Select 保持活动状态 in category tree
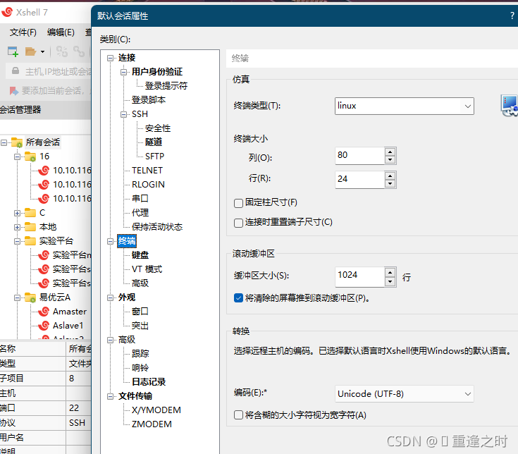The width and height of the screenshot is (518, 454). [157, 227]
